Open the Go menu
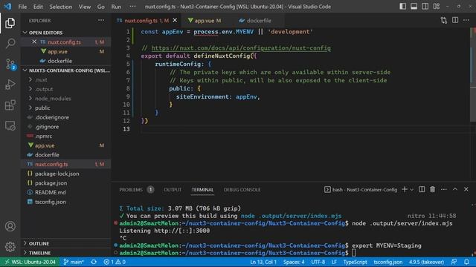Screen dimensions: 476x267 click(101, 7)
